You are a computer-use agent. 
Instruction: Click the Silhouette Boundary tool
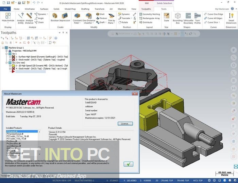pos(188,18)
